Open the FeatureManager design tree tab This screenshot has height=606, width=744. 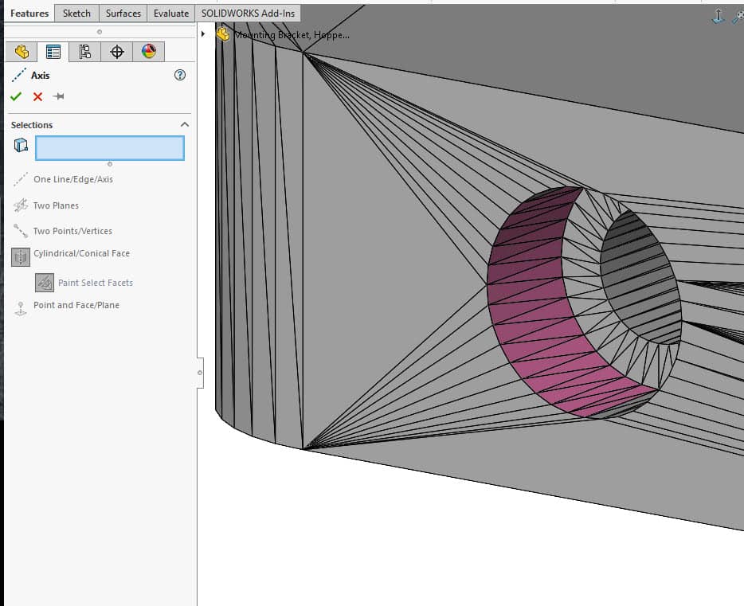[22, 52]
